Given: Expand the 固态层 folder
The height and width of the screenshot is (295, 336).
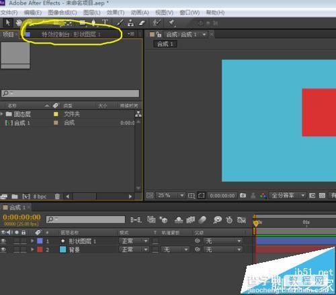Looking at the screenshot, I should click(2, 114).
